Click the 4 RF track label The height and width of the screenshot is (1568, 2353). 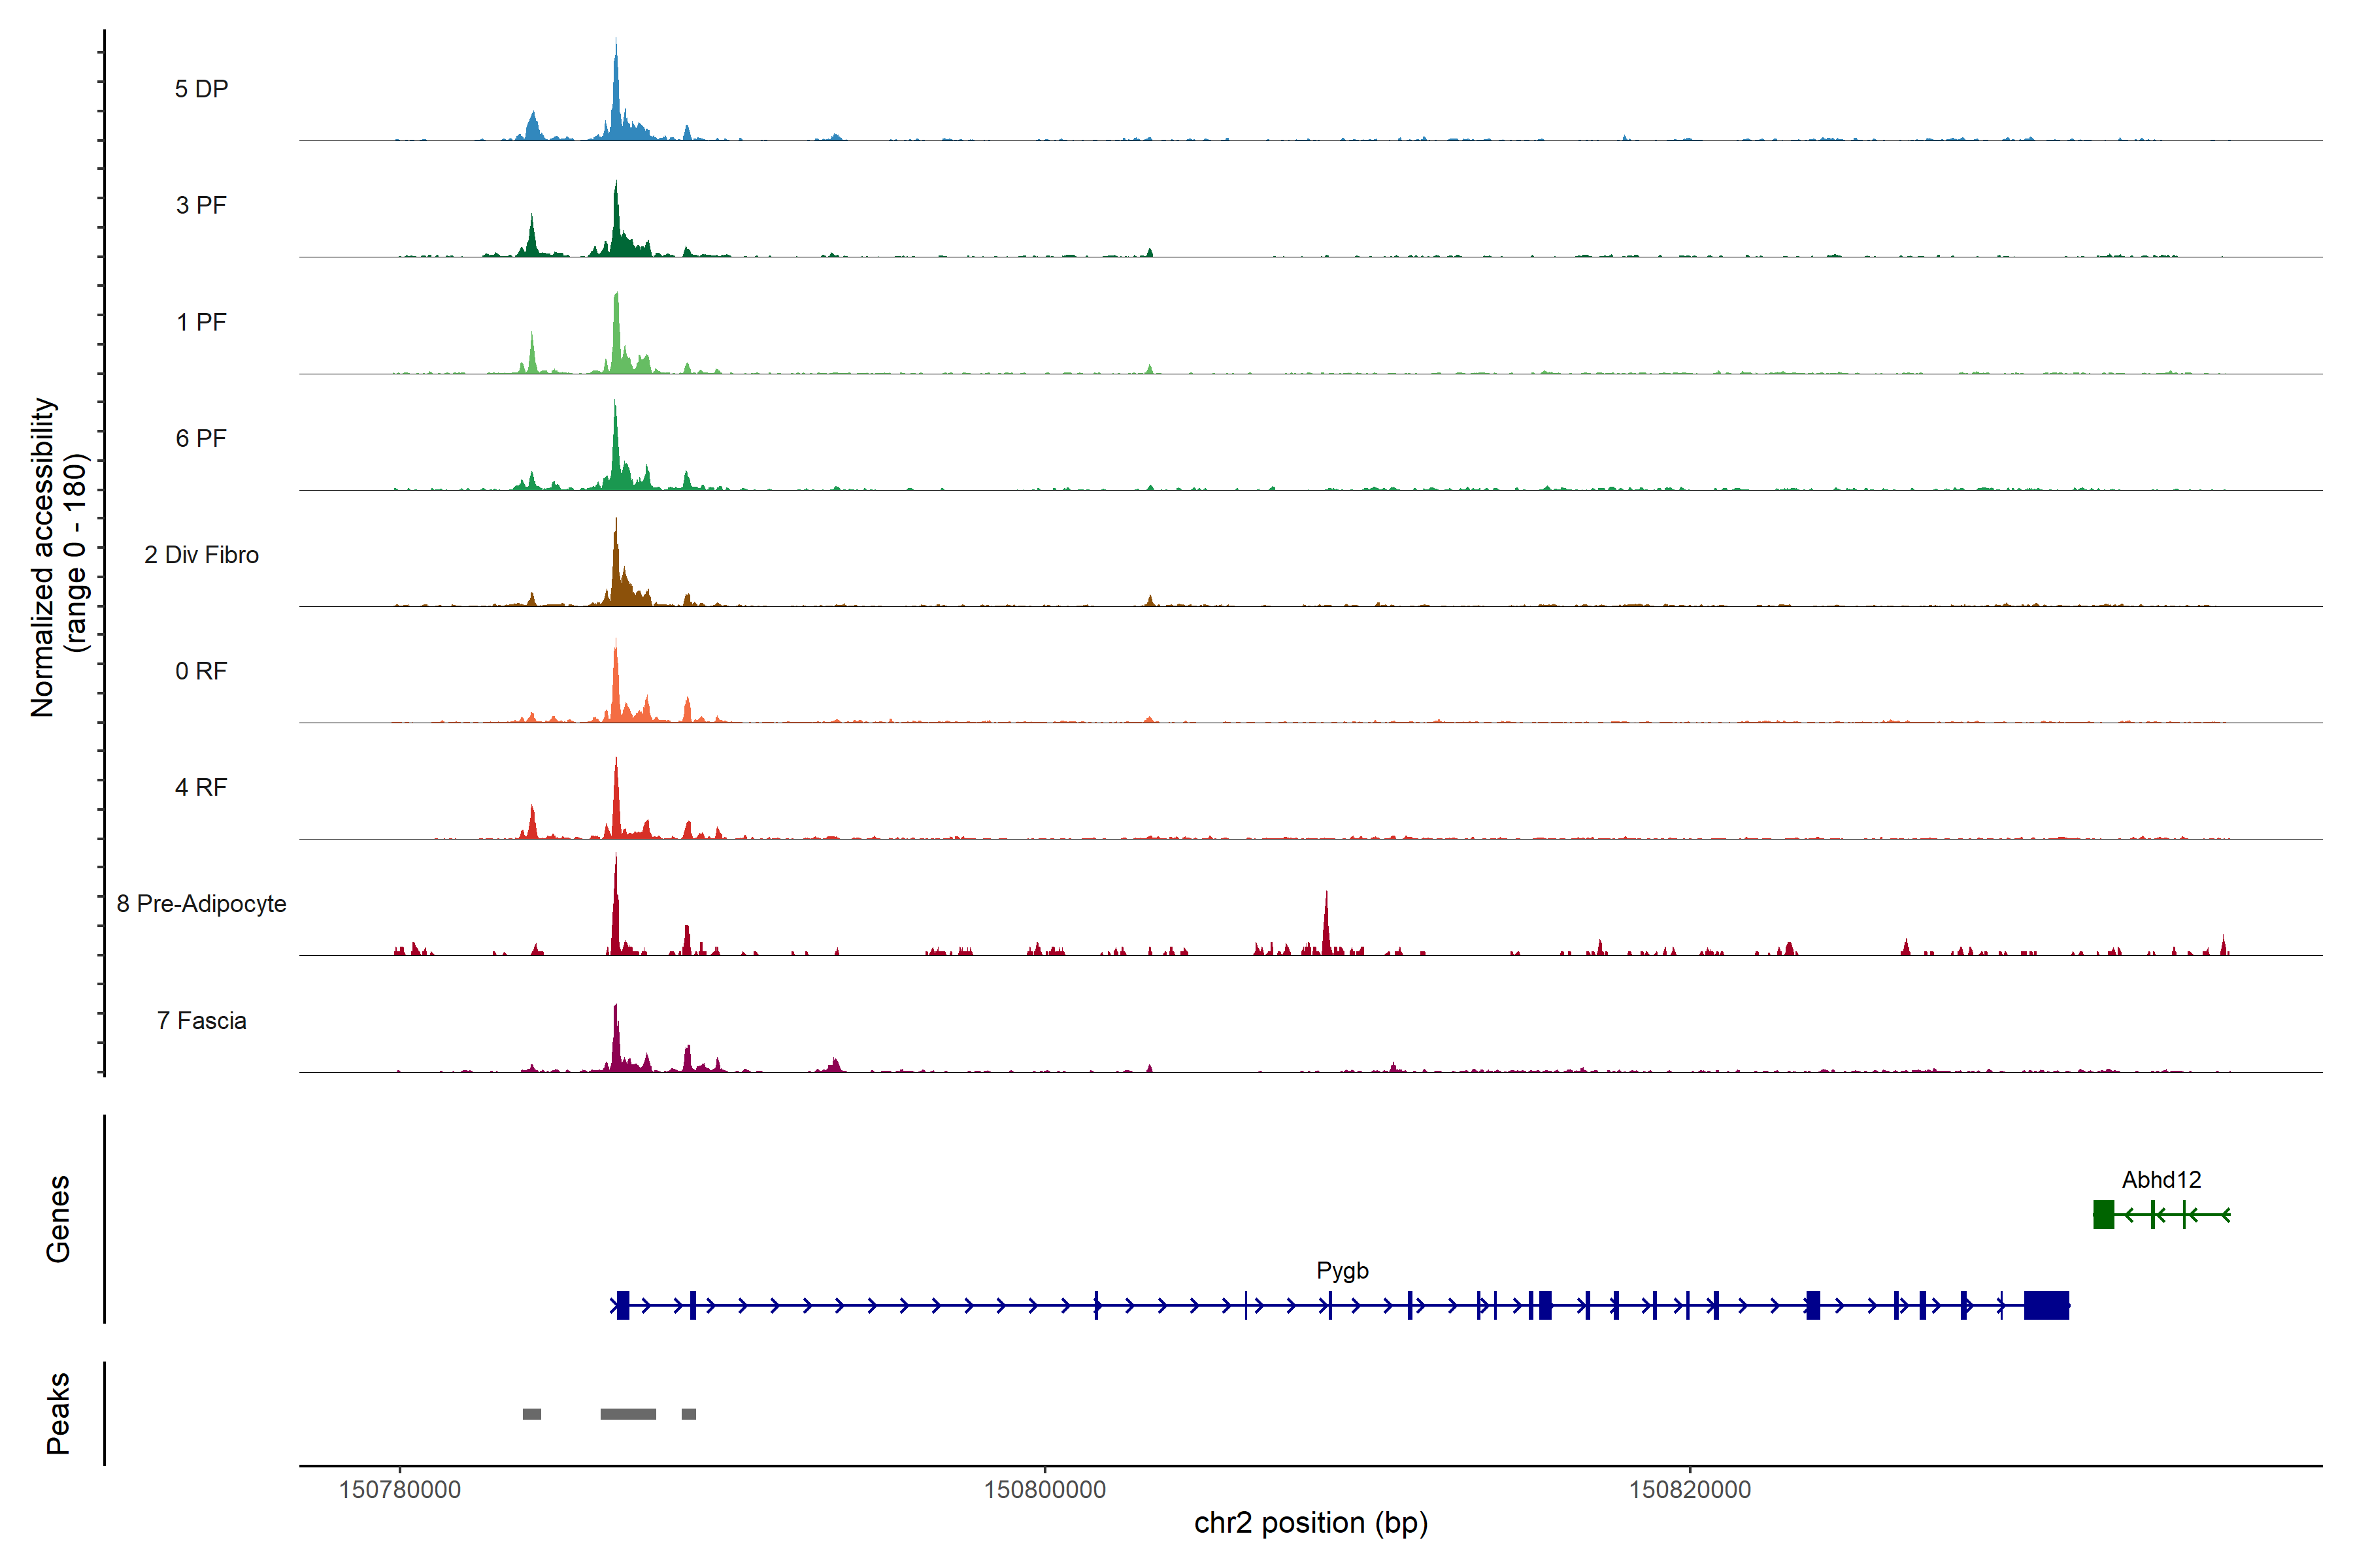201,787
